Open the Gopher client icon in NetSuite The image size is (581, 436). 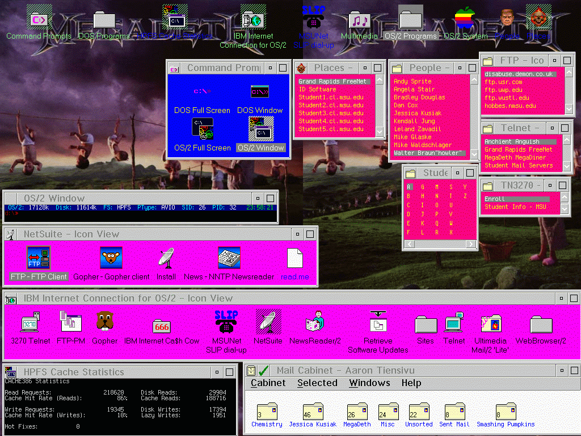pyautogui.click(x=112, y=258)
